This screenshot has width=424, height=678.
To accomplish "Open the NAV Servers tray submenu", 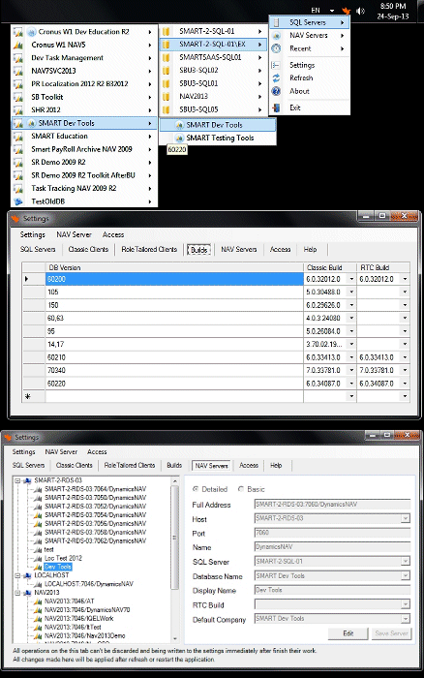I will point(309,36).
